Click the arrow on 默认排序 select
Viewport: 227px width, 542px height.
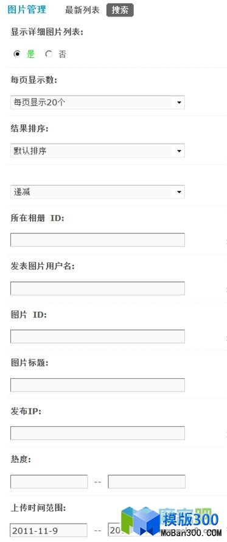coord(179,151)
